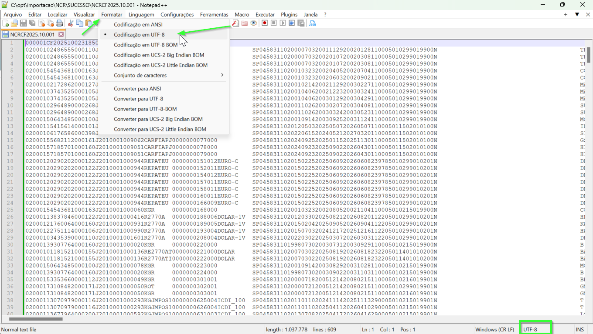Click line number 30 in the margin
Viewport: 593px width, 334px height.
click(x=10, y=244)
